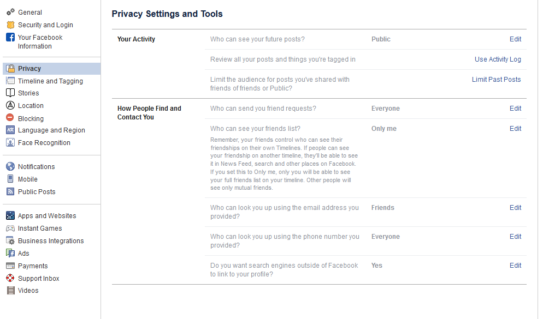Edit who can see future posts
This screenshot has height=319, width=543.
[515, 39]
